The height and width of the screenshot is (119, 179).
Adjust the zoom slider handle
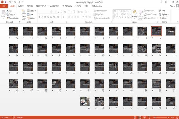pos(155,118)
